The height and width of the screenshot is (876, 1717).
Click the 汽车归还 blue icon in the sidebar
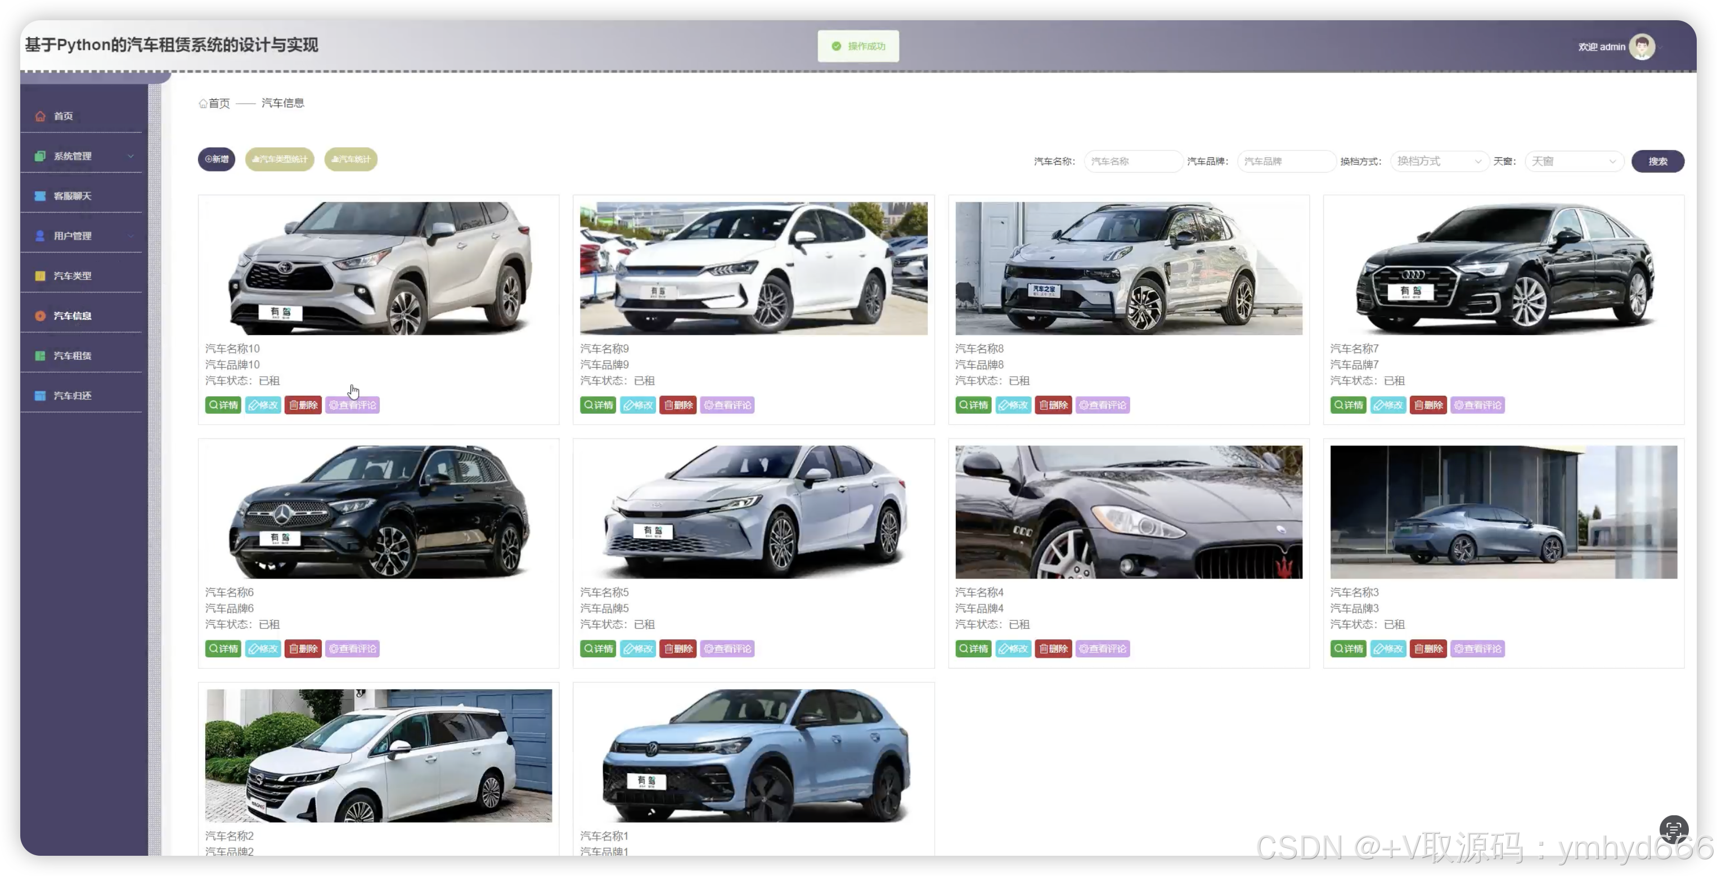coord(40,396)
